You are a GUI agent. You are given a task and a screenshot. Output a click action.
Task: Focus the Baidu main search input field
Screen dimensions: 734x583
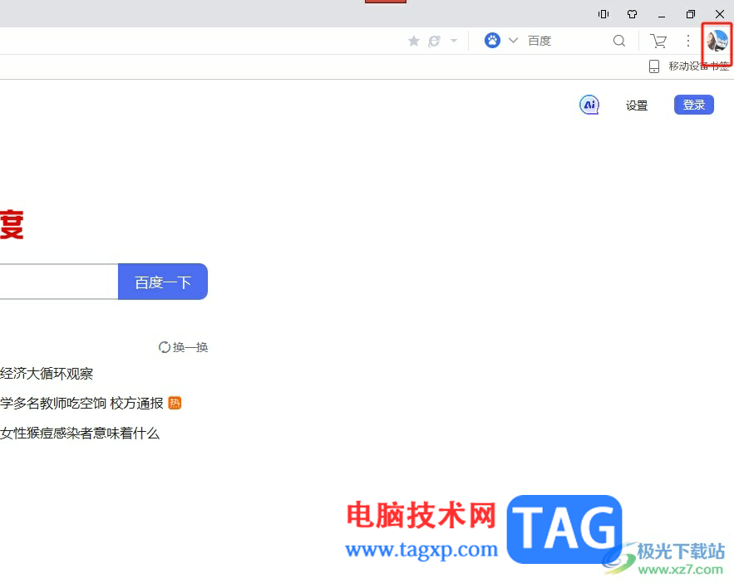click(58, 282)
